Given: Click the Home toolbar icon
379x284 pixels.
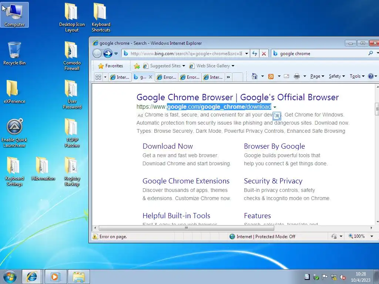Looking at the screenshot, I should 255,76.
